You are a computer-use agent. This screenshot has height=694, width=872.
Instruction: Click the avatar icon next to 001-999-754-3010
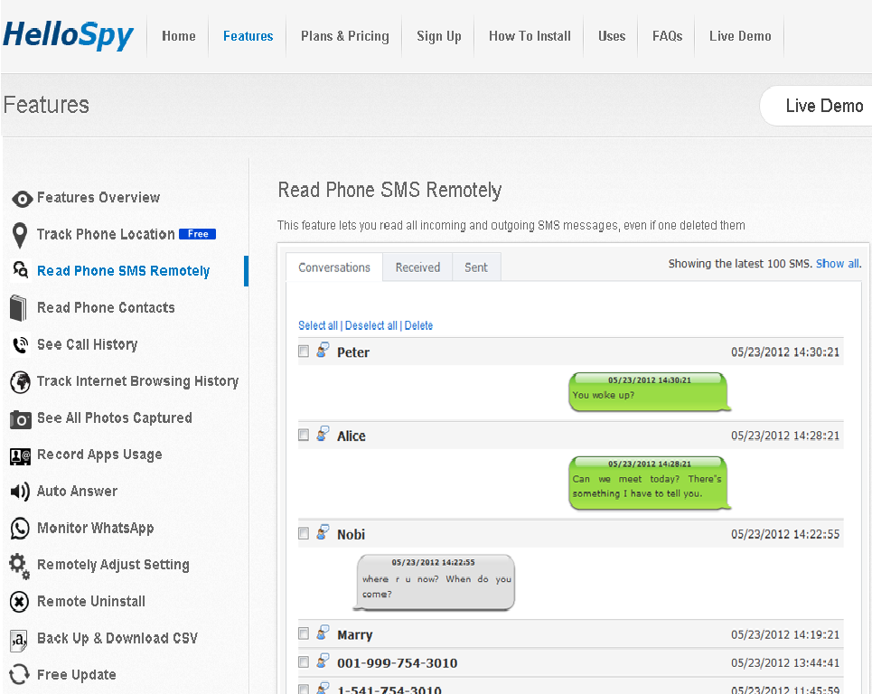click(x=323, y=661)
